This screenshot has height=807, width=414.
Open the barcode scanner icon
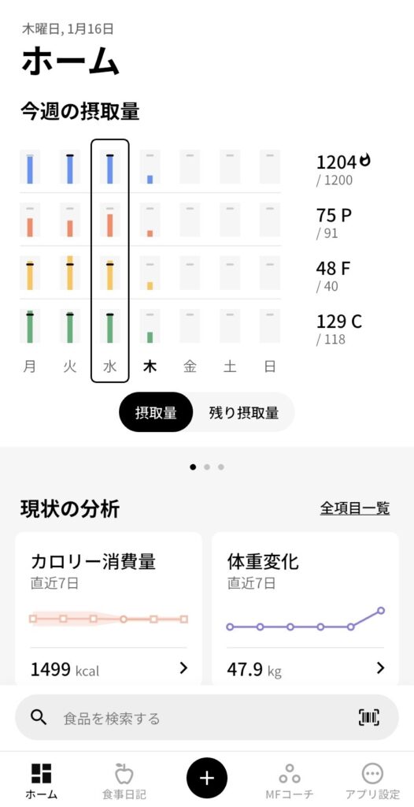(368, 717)
